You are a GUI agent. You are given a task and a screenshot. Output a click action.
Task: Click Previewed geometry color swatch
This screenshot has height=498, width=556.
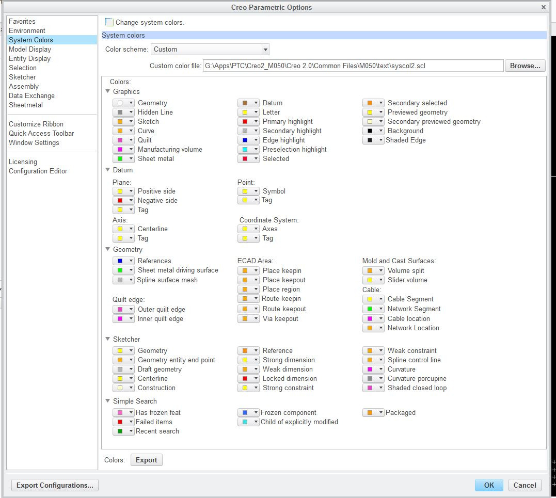click(x=370, y=112)
